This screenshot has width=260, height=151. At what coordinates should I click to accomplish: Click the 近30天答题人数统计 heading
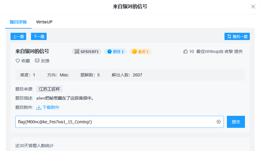point(35,146)
